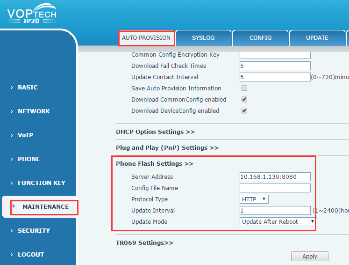Toggle Download DeviceConfig enabled checkbox
Image resolution: width=349 pixels, height=265 pixels.
(x=244, y=110)
